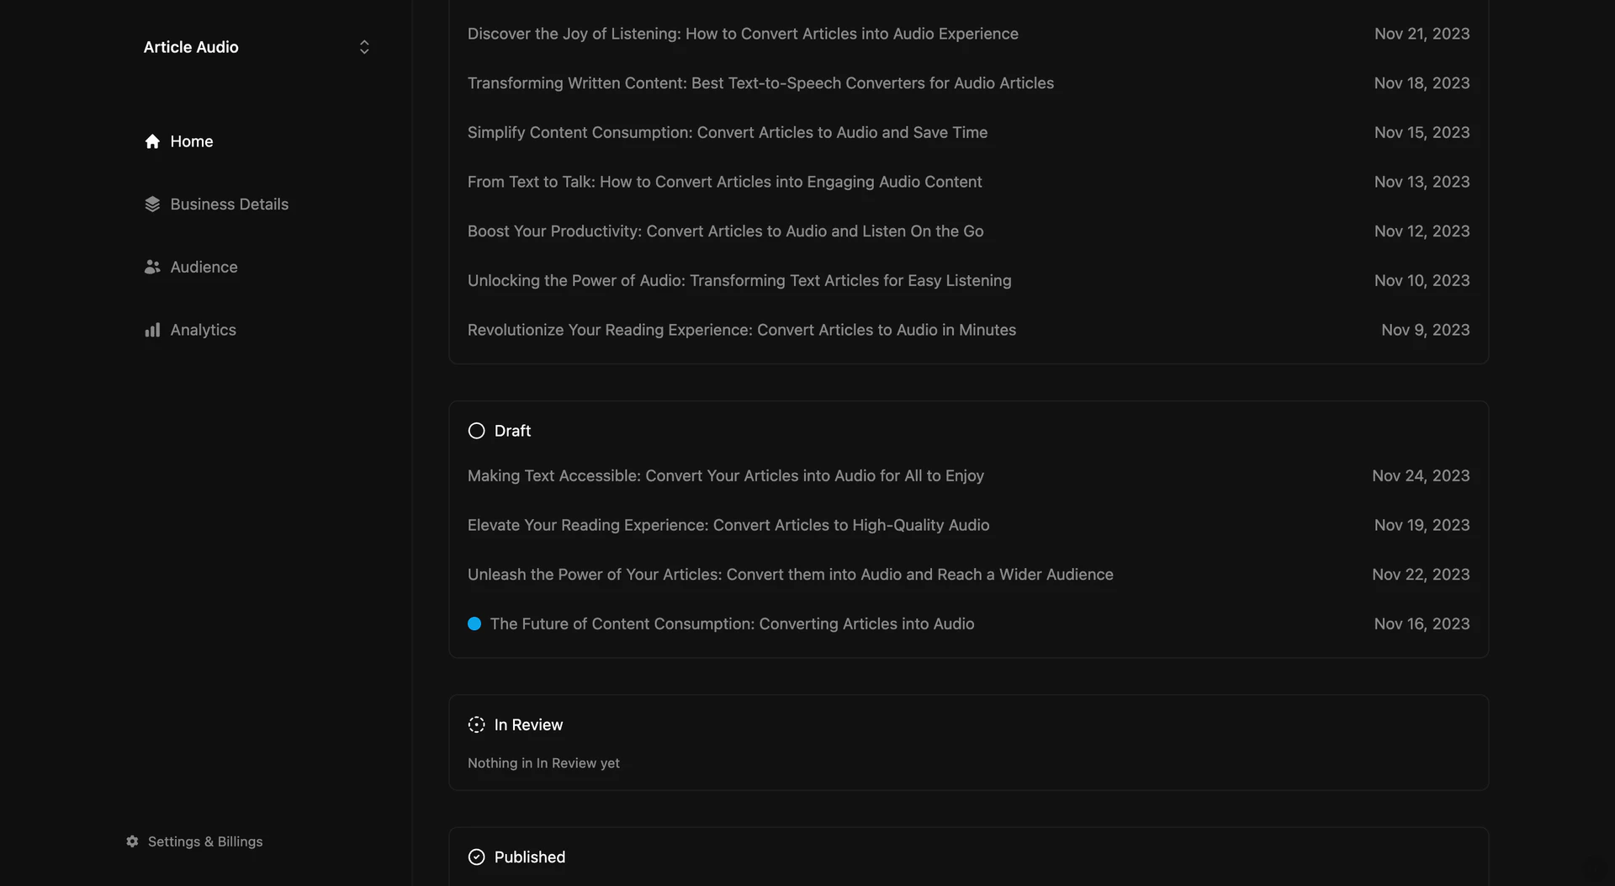Click the Home house icon
The image size is (1615, 886).
[x=152, y=141]
